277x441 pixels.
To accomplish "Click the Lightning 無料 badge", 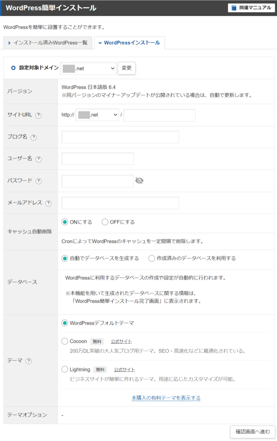I will pyautogui.click(x=100, y=370).
